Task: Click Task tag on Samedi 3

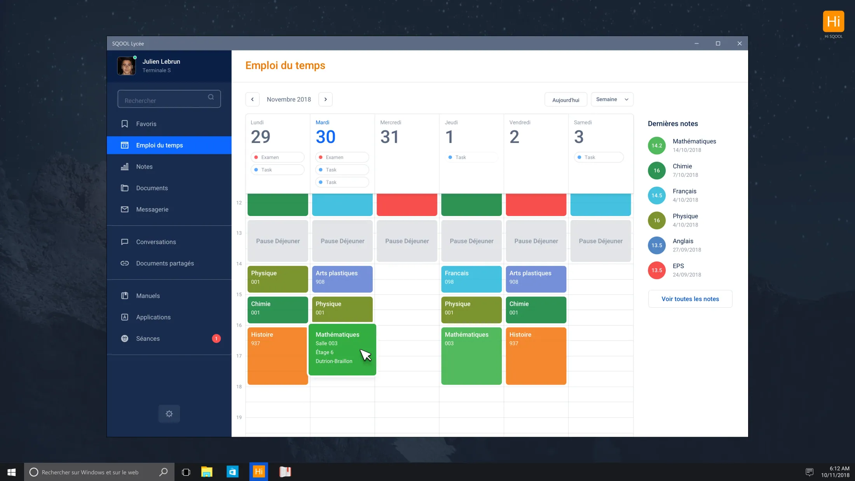Action: tap(598, 157)
